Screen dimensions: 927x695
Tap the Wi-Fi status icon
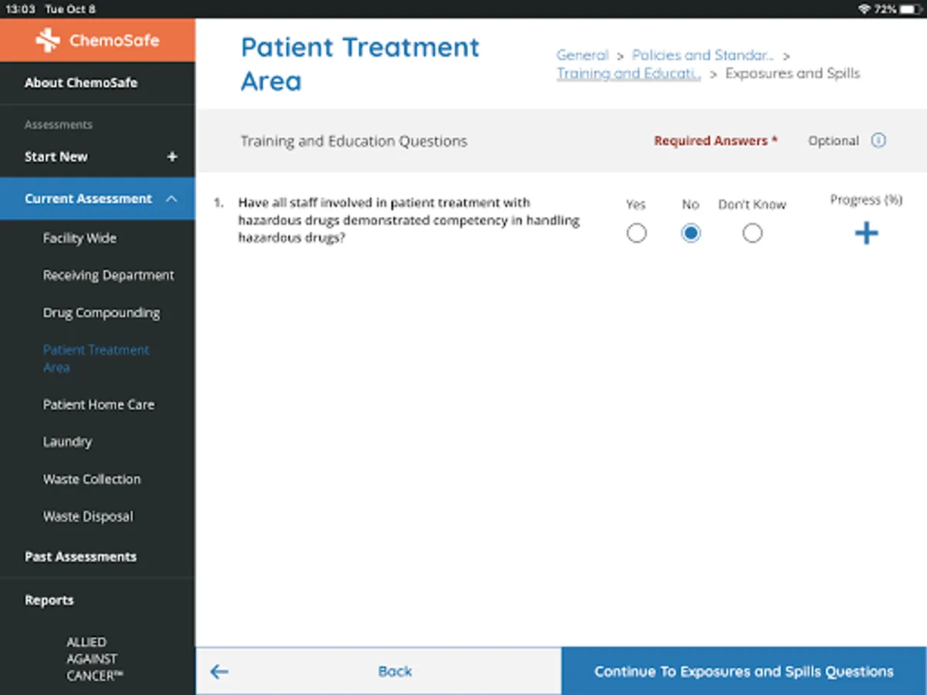click(x=864, y=9)
